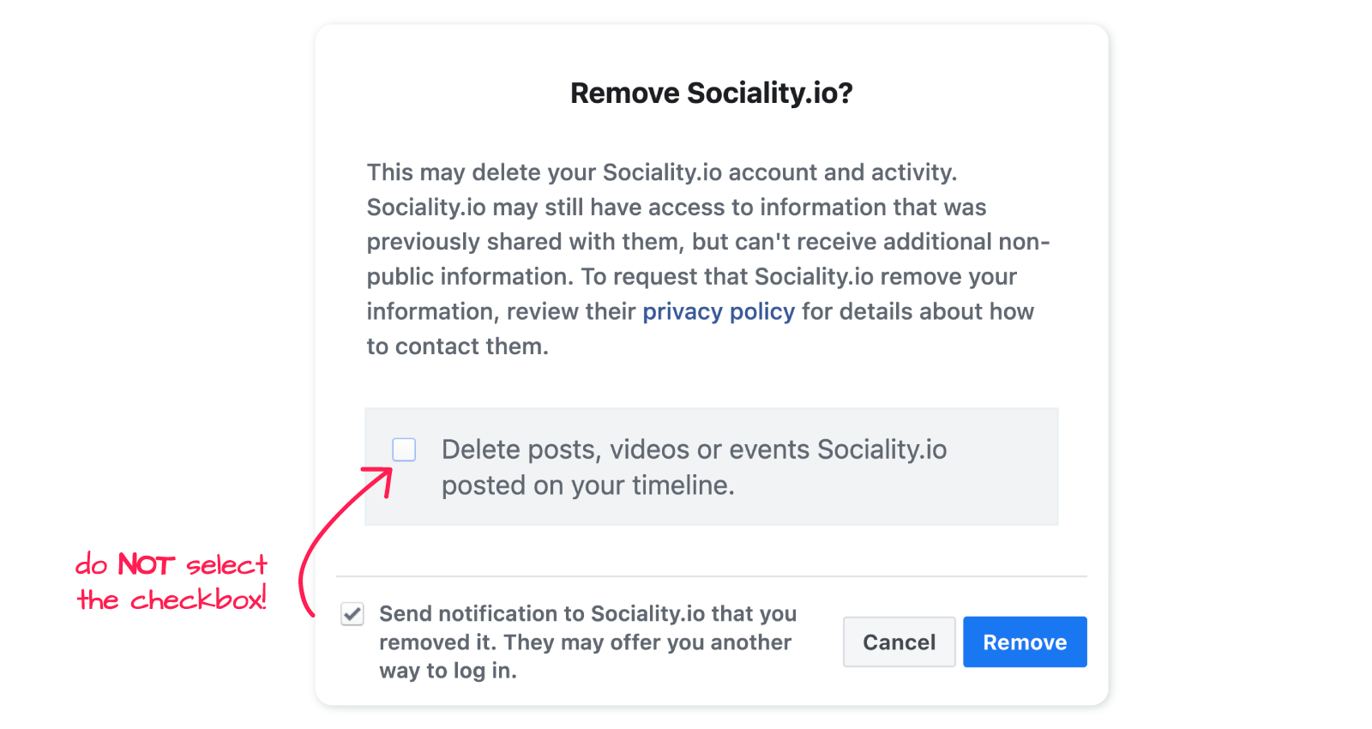The image size is (1372, 729).
Task: Click the "This may delete your Sociality.io account" sentence
Action: click(662, 172)
